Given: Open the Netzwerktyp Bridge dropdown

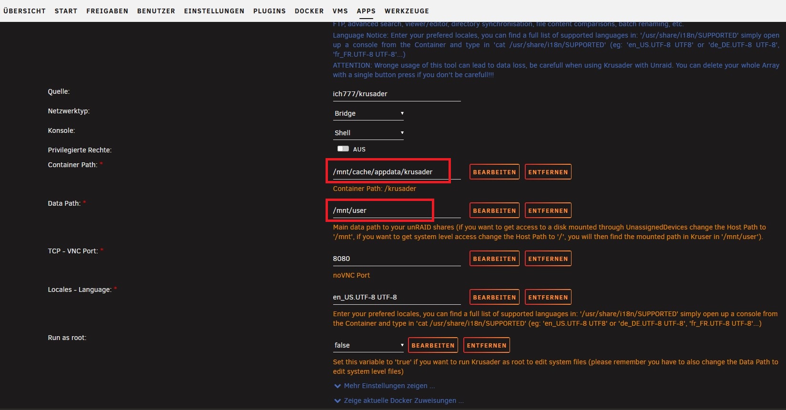Looking at the screenshot, I should tap(368, 113).
